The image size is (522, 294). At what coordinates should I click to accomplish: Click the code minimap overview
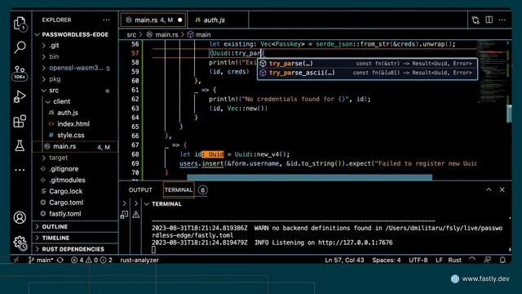click(x=493, y=72)
